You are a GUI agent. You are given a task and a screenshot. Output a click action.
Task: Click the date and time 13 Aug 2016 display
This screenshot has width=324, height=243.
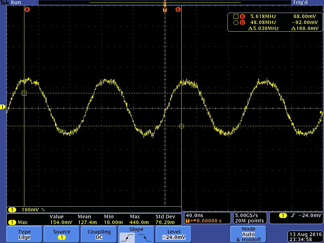[306, 237]
